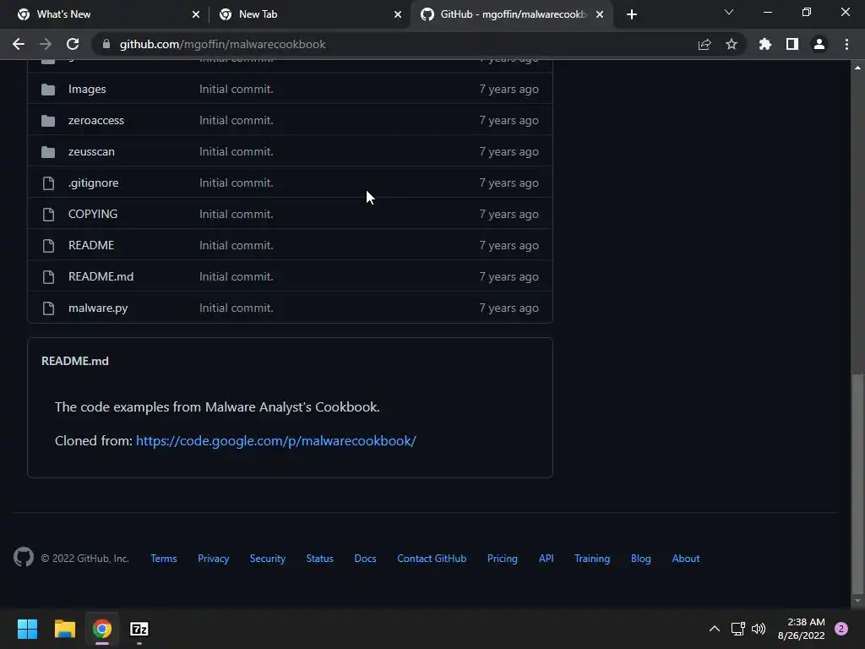Close the GitHub tab

[600, 14]
